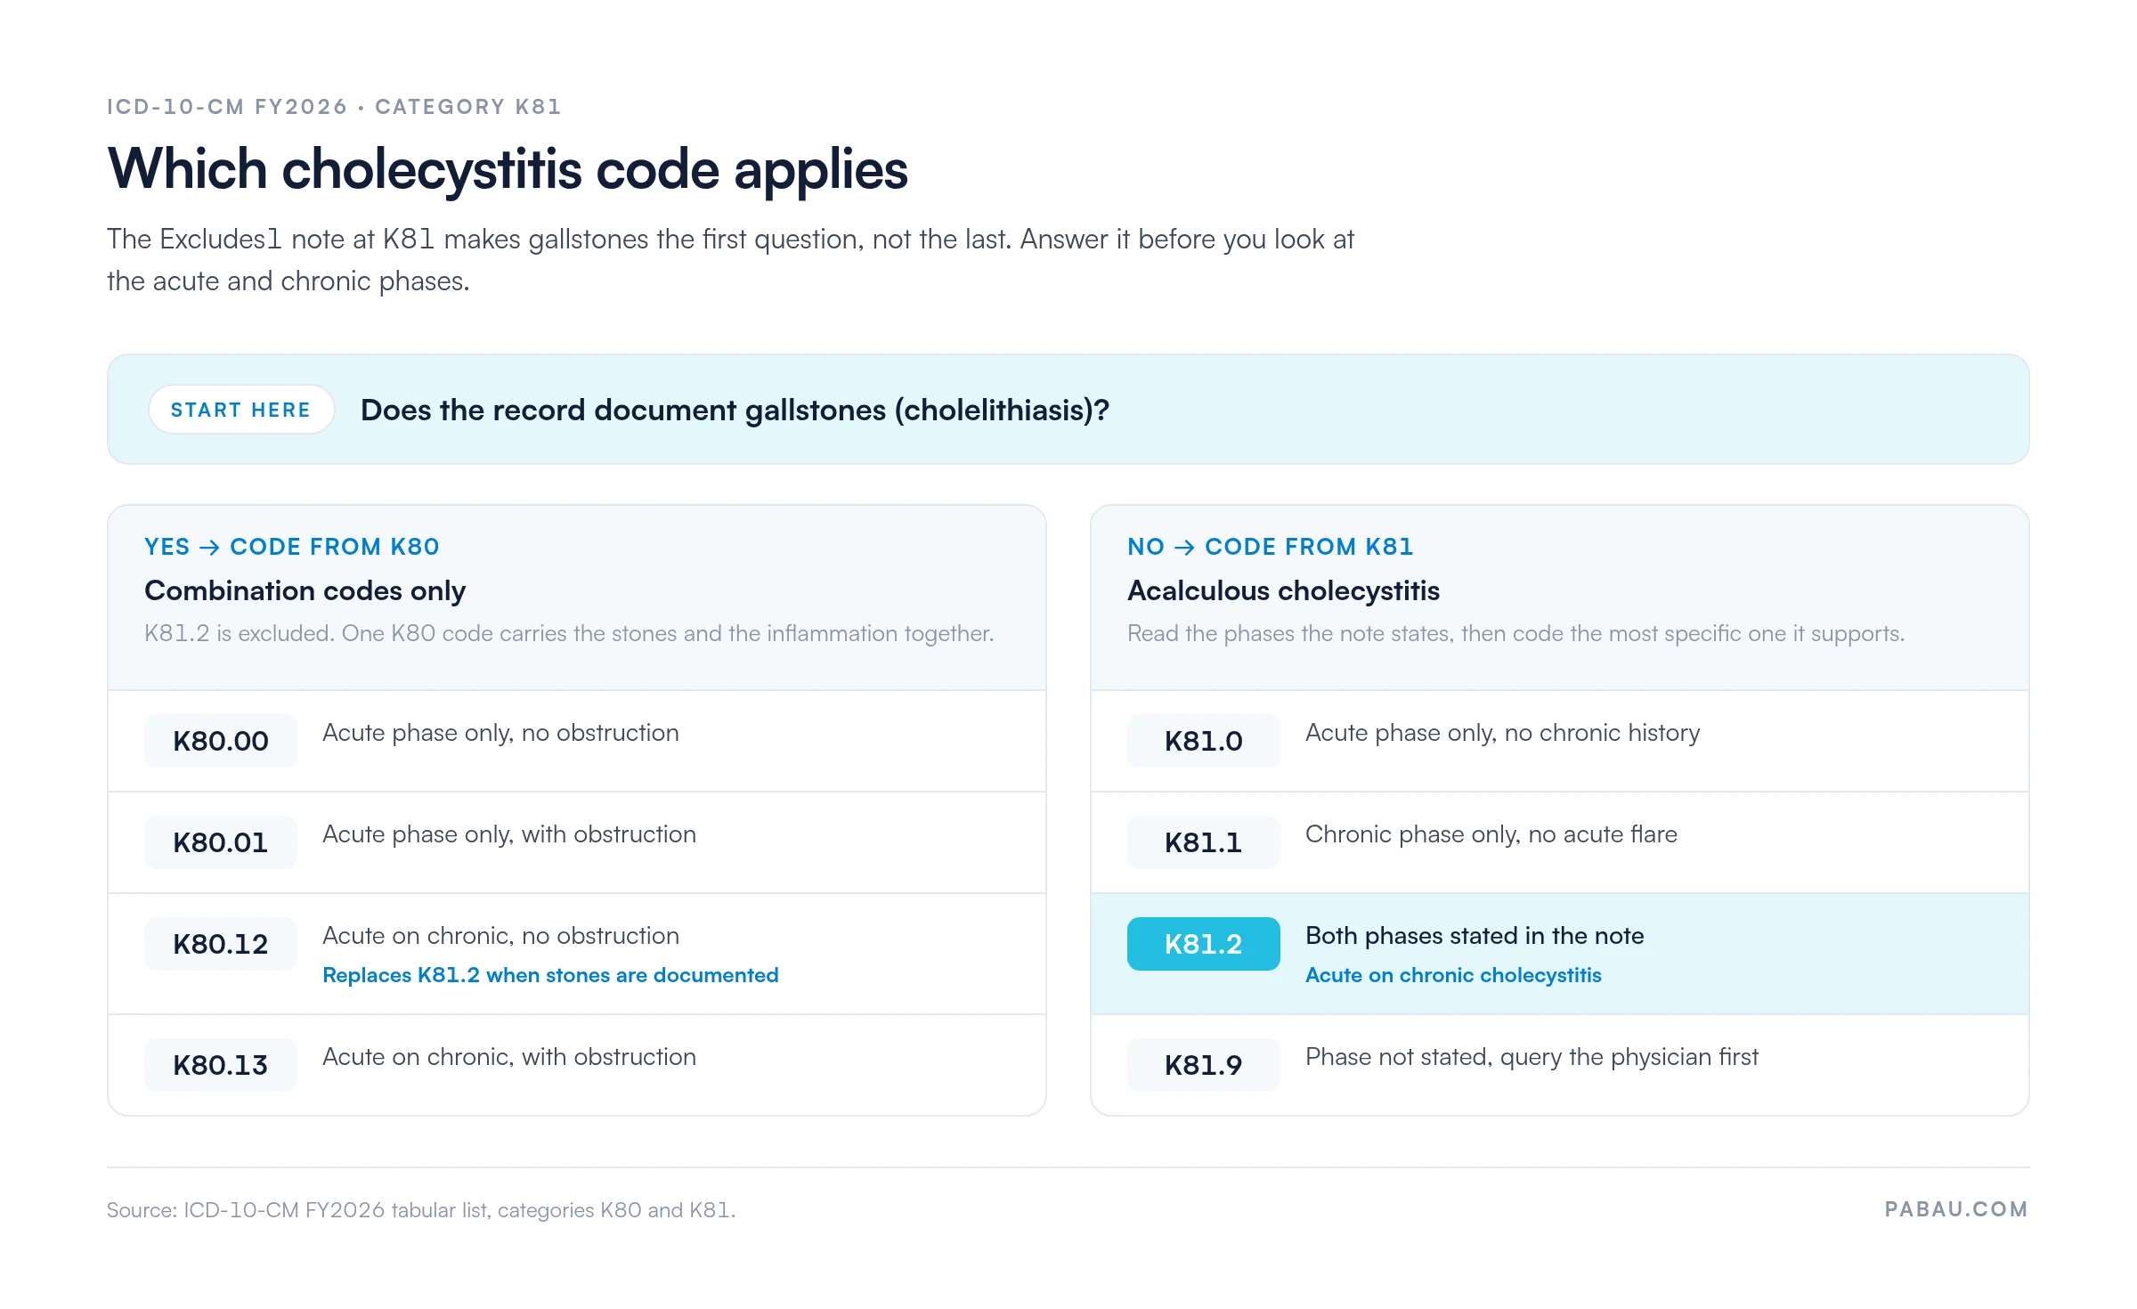The height and width of the screenshot is (1309, 2137).
Task: Click the 'NO → CODE FROM K81' header
Action: pyautogui.click(x=1271, y=547)
